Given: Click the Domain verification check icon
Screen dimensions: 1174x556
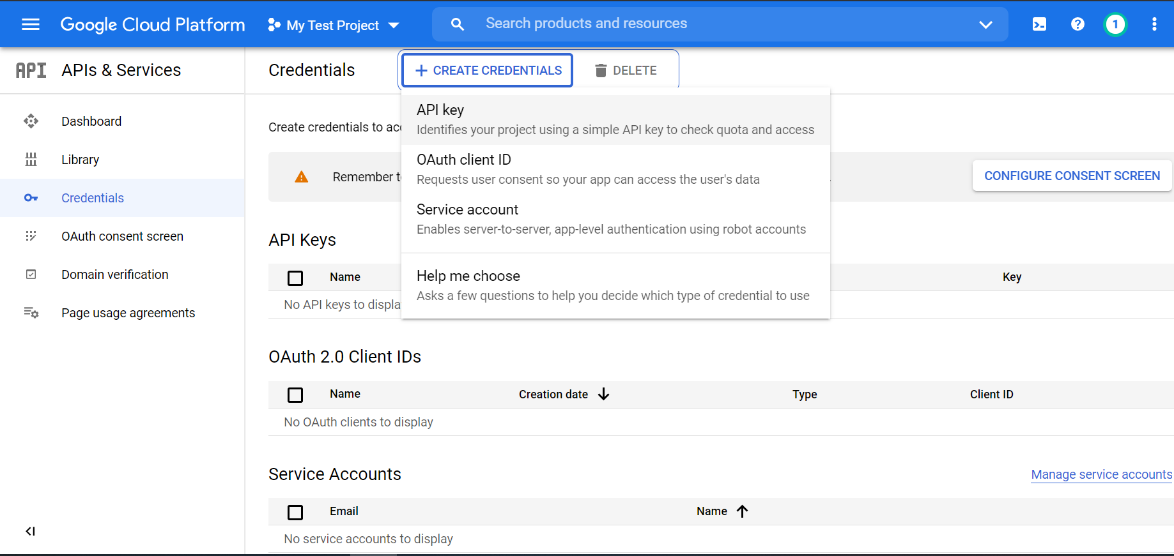Looking at the screenshot, I should tap(31, 274).
